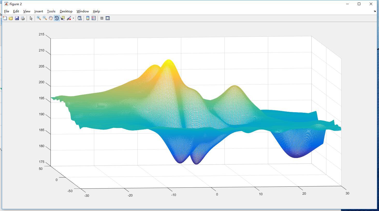379x211 pixels.
Task: Toggle the Brush/Select Data tool
Action: (69, 18)
